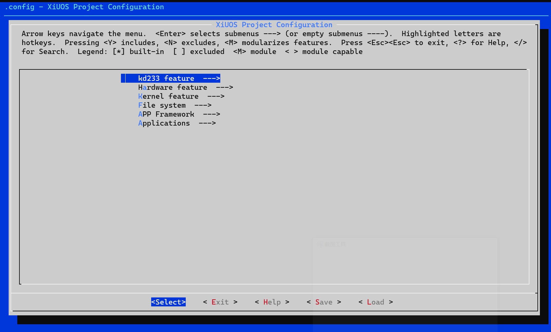Select the Kernel feature entry

point(168,96)
